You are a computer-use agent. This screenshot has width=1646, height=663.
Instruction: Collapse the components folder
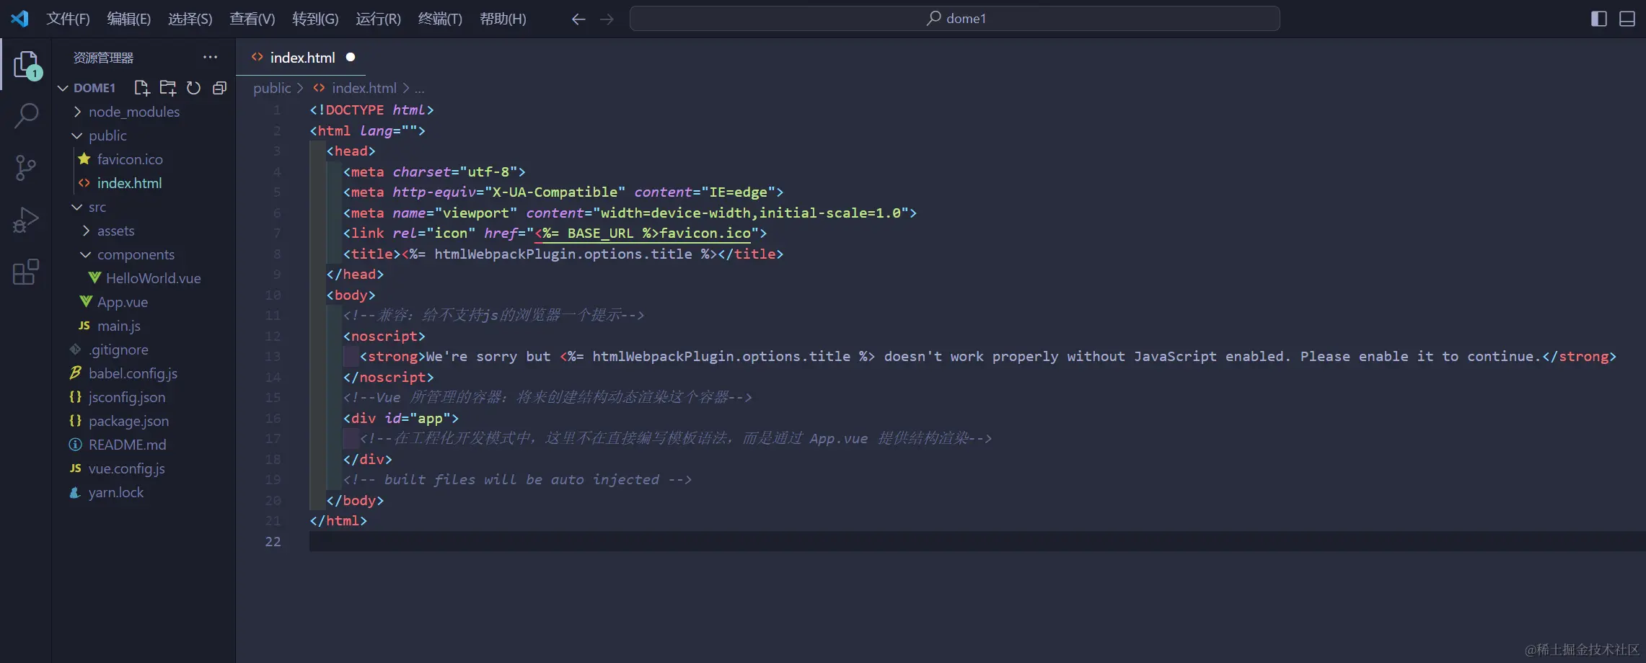[x=136, y=254]
